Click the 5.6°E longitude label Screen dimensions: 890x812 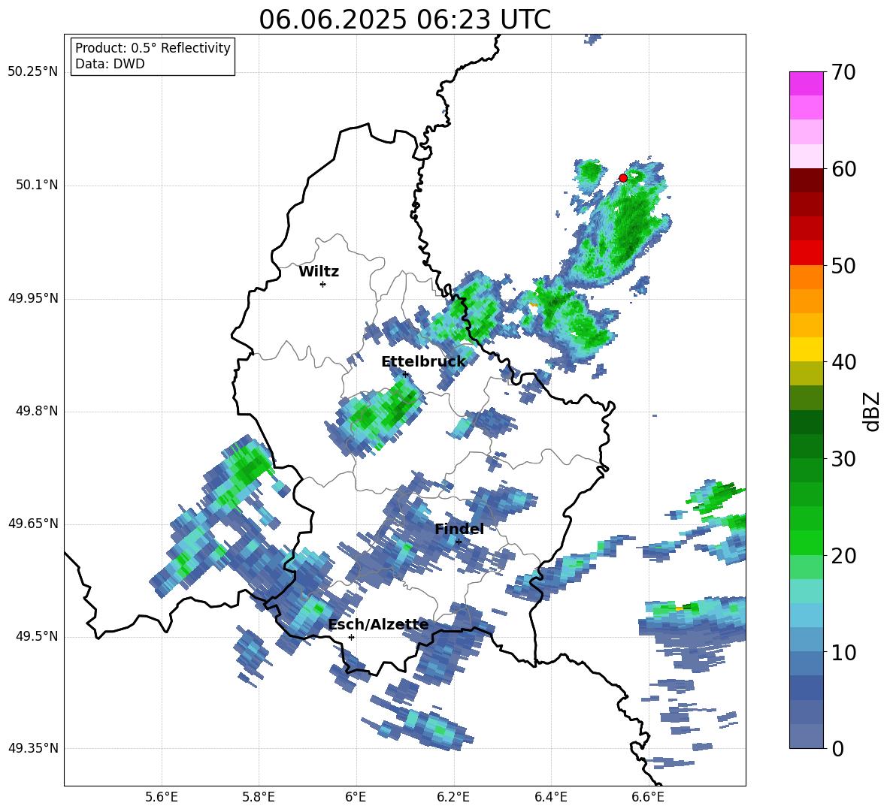pos(162,797)
